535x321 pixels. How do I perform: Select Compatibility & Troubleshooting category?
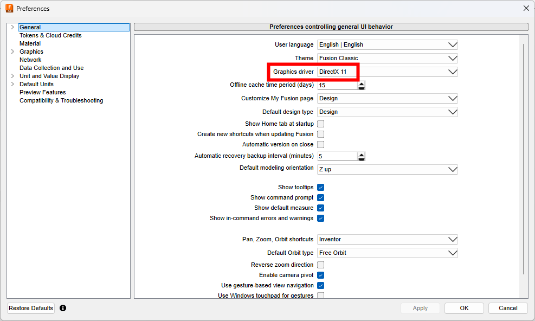coord(61,100)
